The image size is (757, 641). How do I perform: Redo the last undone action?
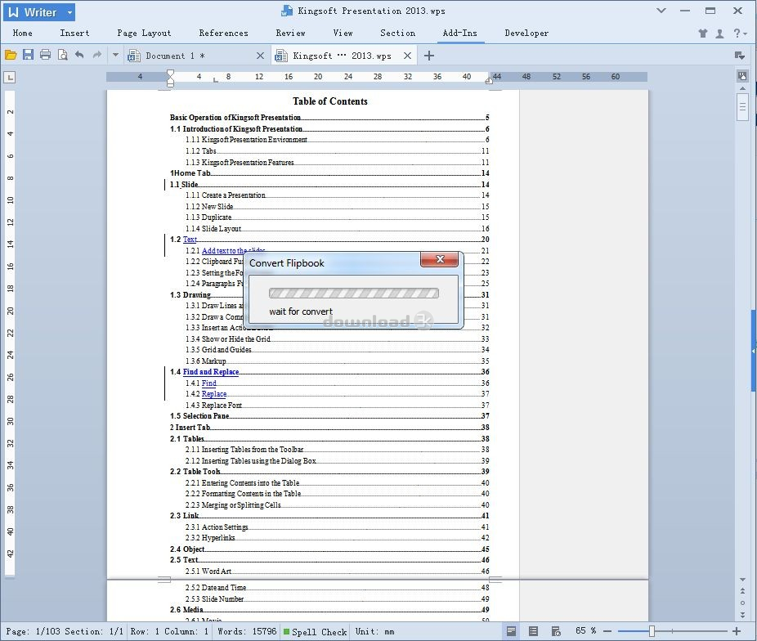point(97,55)
